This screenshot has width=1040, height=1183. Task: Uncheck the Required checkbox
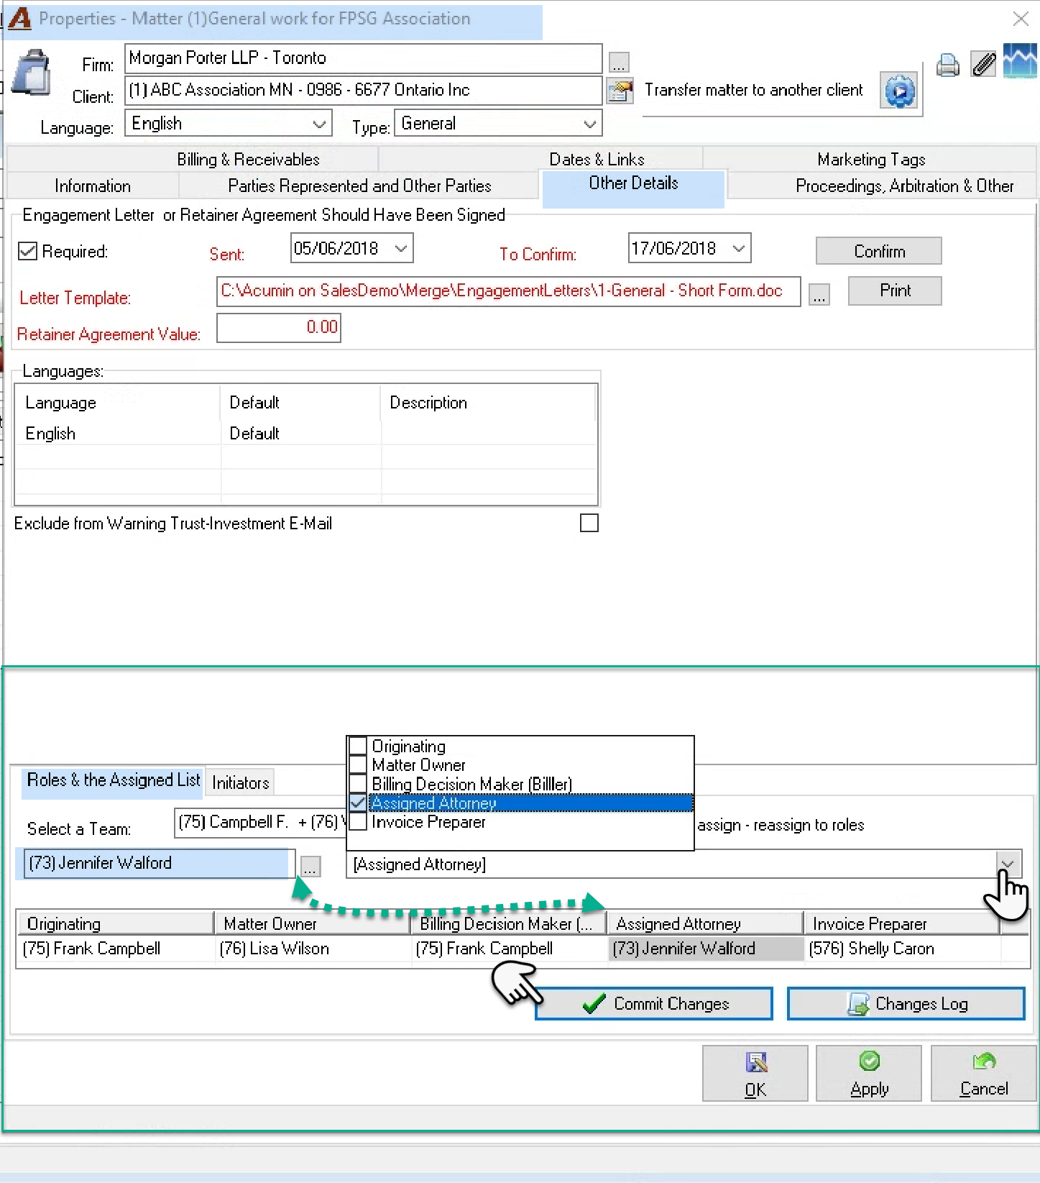pos(27,251)
